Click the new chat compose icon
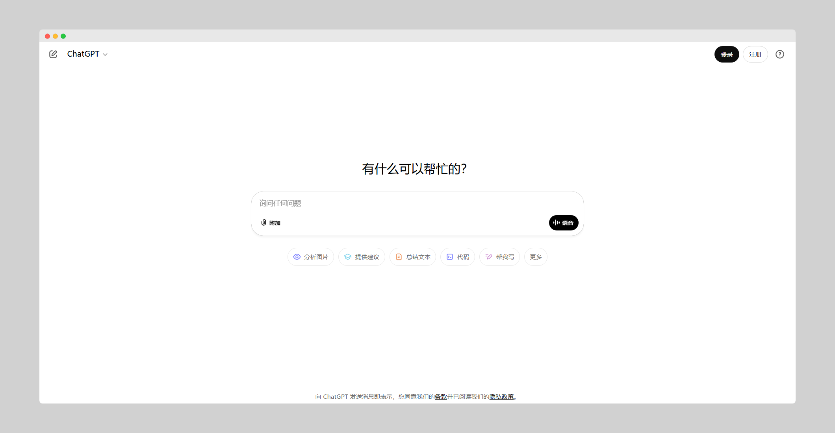Viewport: 835px width, 433px height. coord(53,54)
